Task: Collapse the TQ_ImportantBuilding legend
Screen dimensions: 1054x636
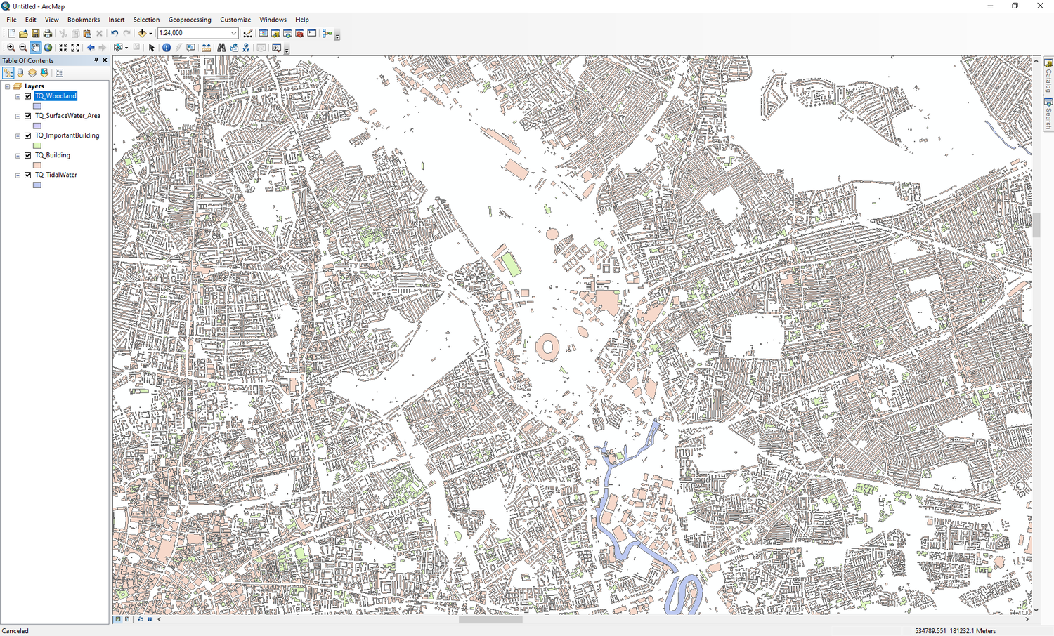Action: point(18,135)
